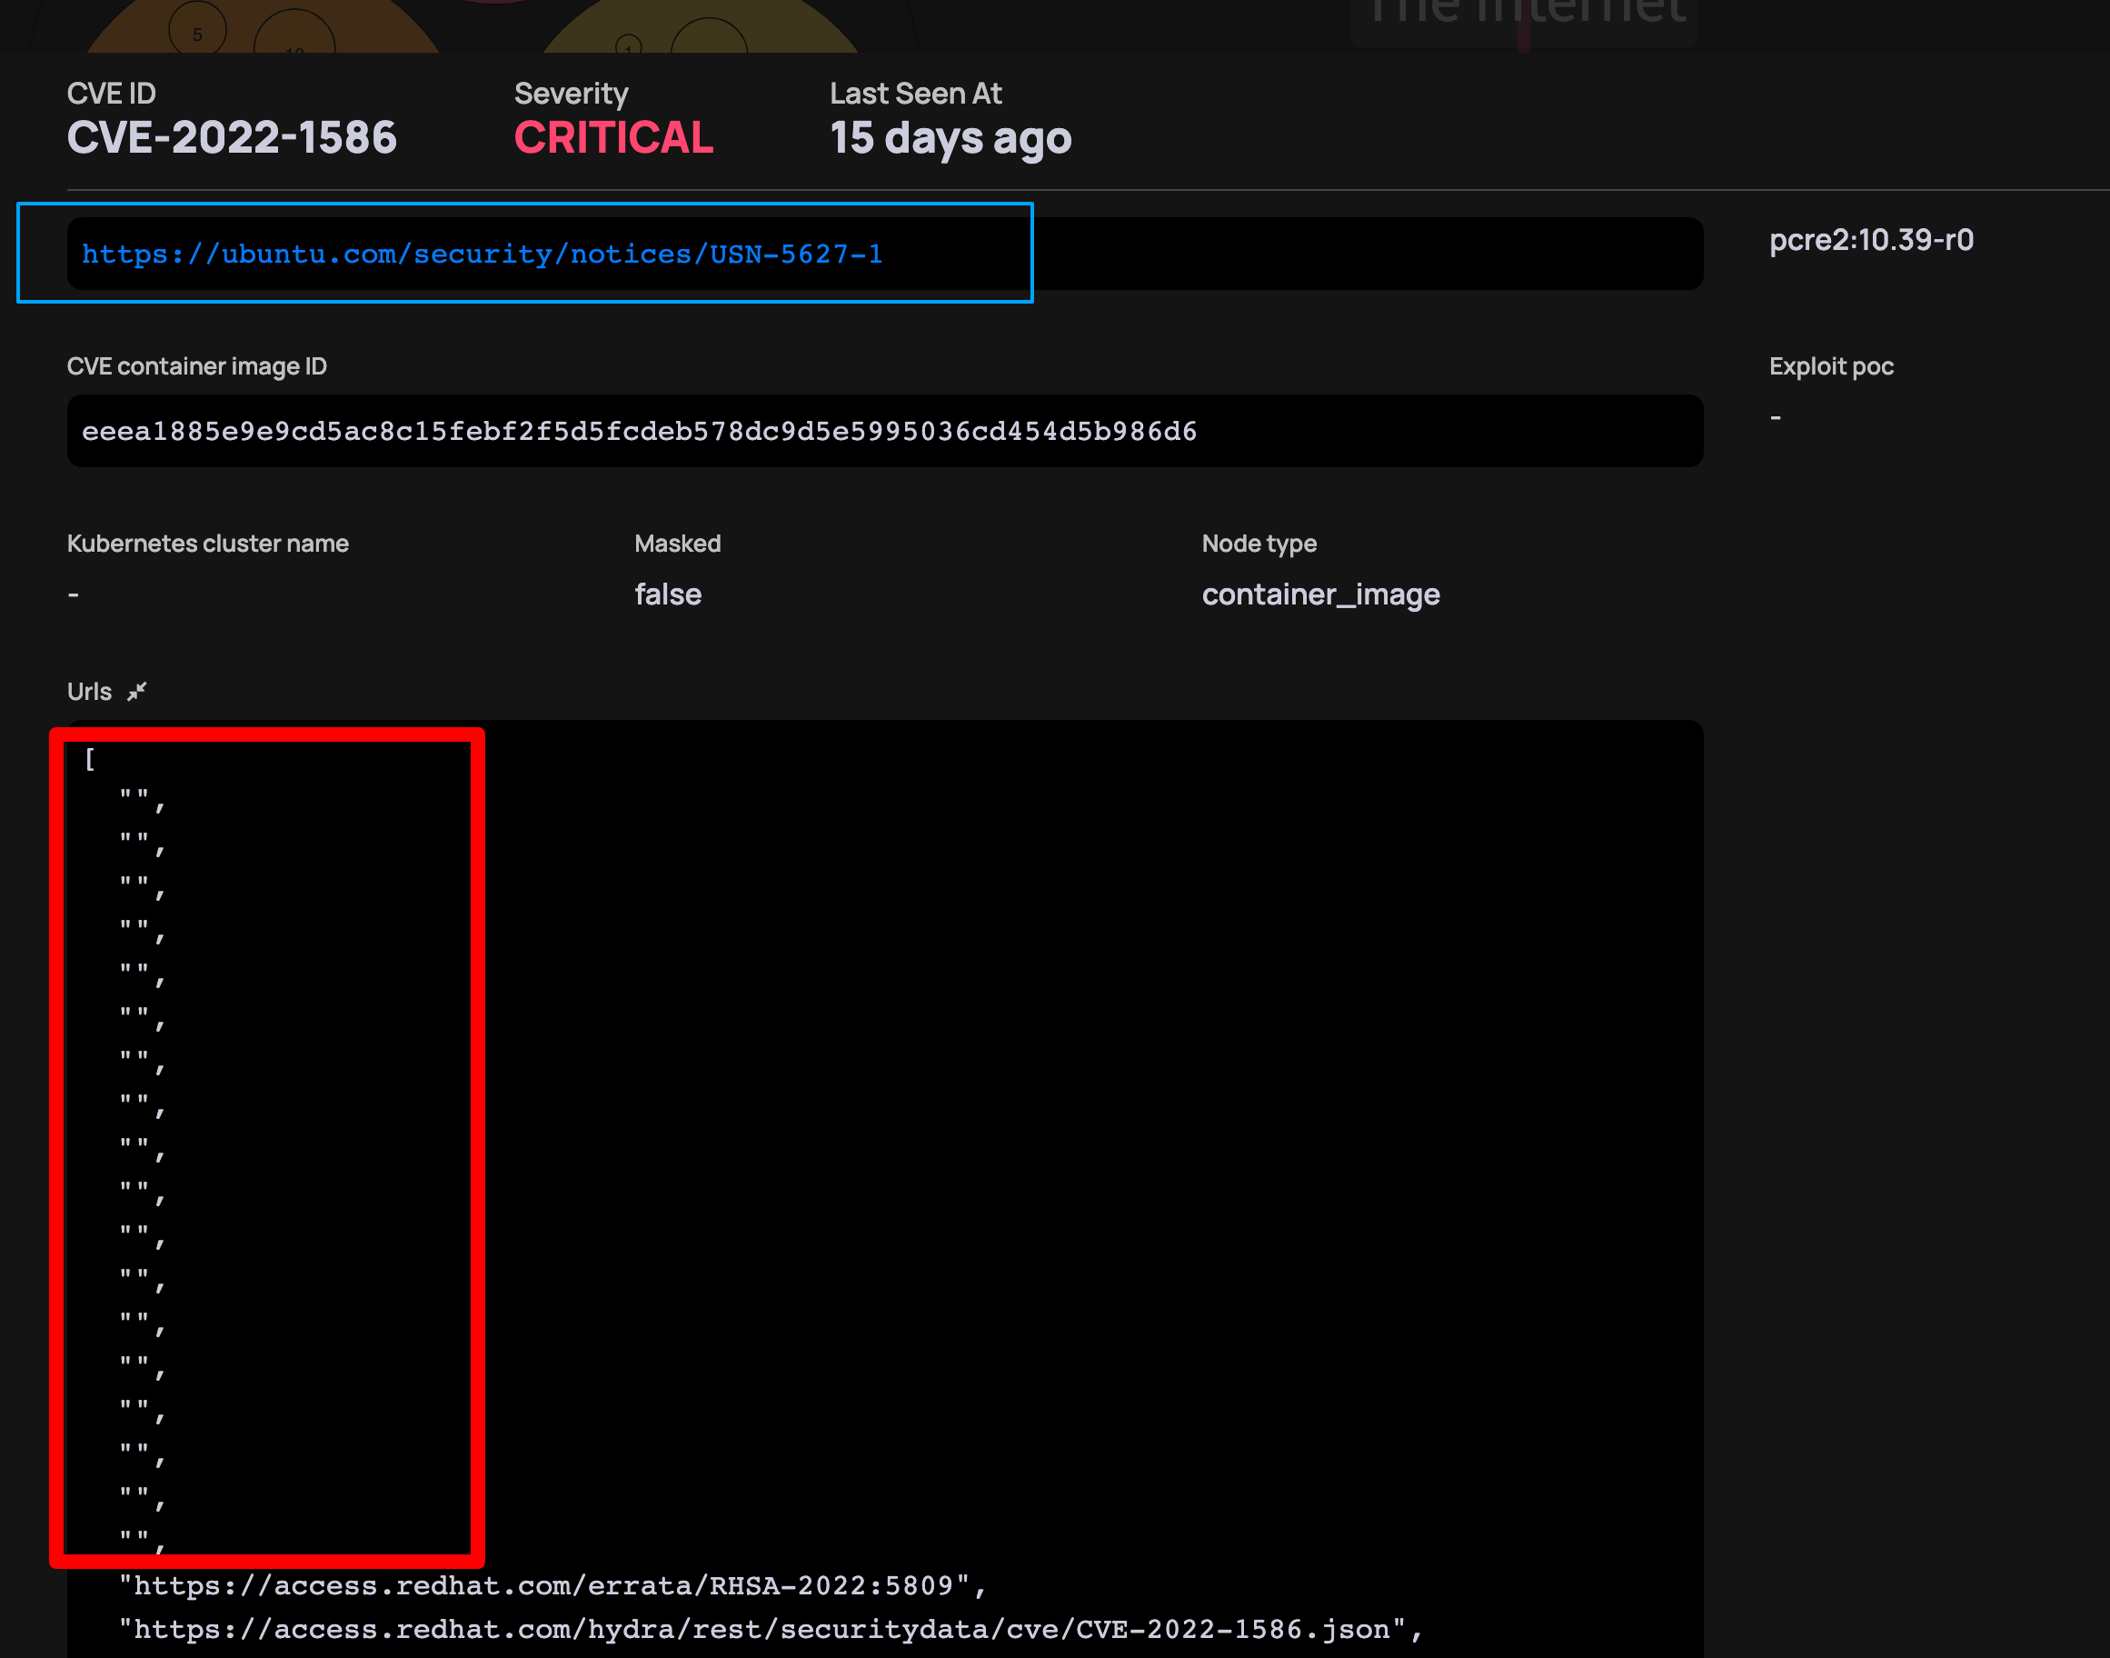The image size is (2110, 1658).
Task: Click the Urls panel label
Action: point(88,691)
